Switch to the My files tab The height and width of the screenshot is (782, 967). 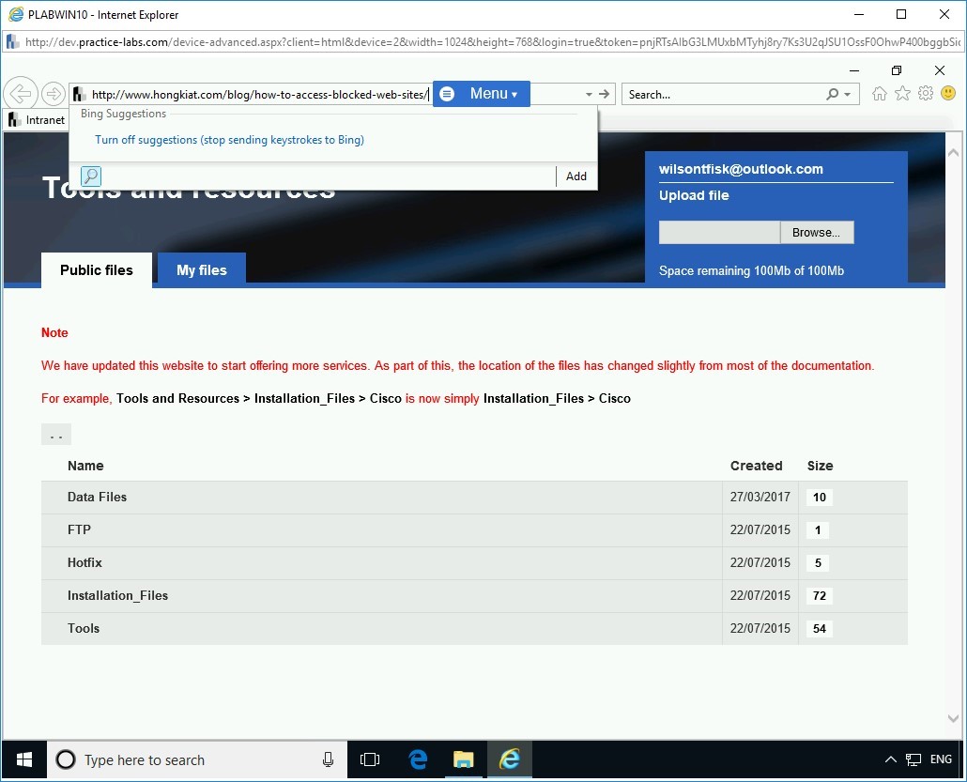(x=201, y=269)
